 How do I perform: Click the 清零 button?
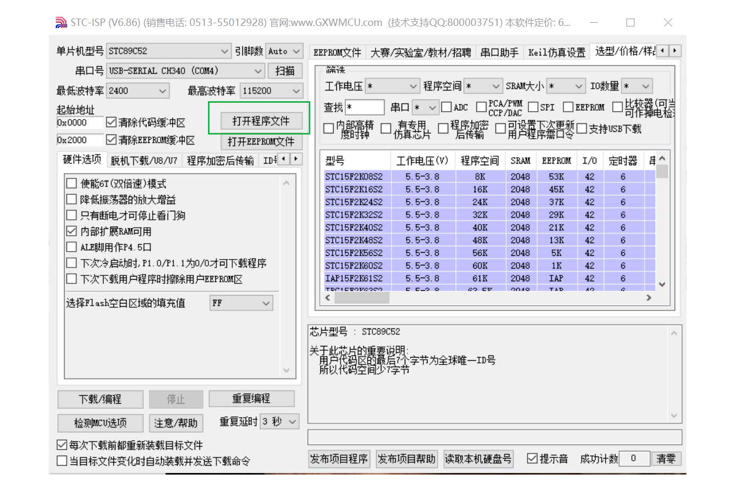pos(666,459)
